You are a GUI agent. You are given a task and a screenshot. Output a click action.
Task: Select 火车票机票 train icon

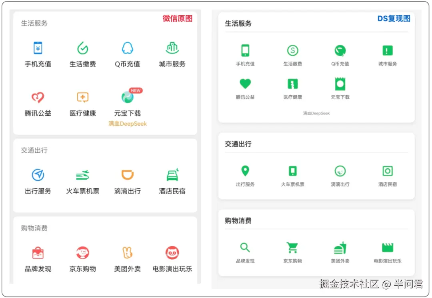pos(83,175)
